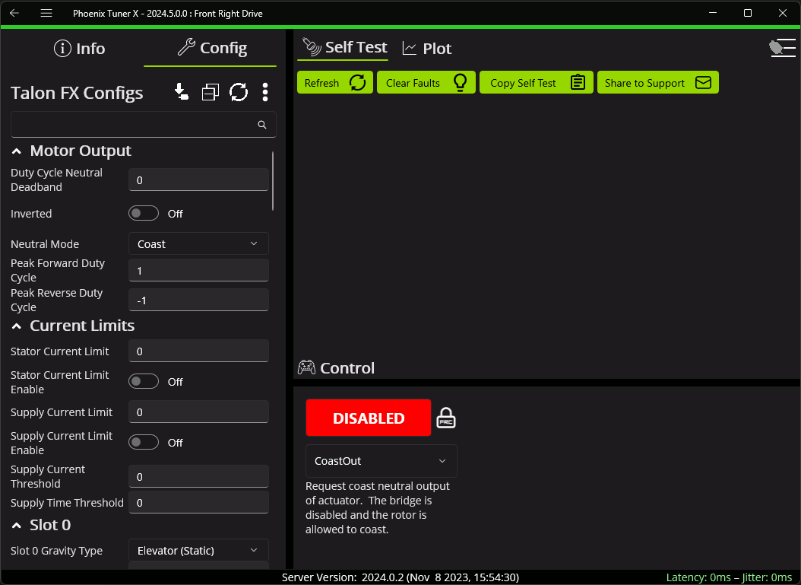Click the configs search field

[144, 124]
